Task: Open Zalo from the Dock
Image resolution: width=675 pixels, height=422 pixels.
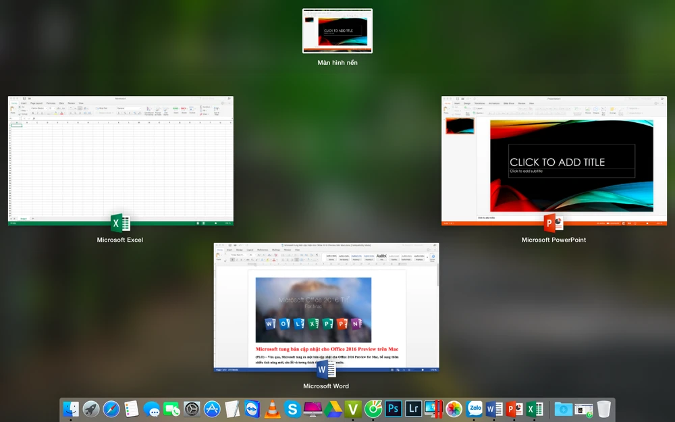Action: [x=474, y=408]
